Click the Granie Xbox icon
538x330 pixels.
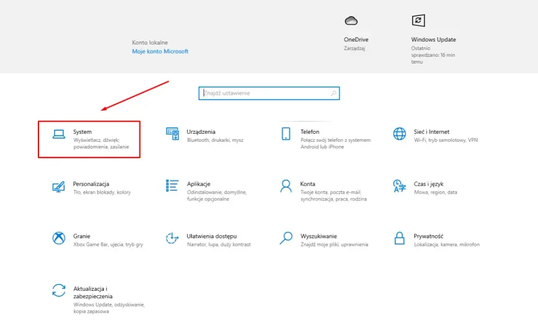[x=59, y=238]
